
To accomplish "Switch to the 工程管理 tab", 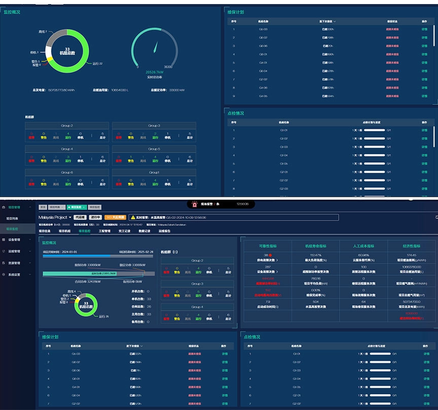I will tap(103, 231).
